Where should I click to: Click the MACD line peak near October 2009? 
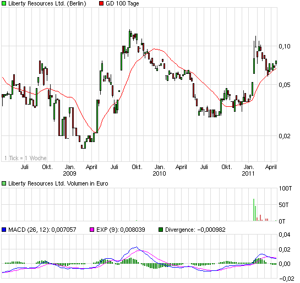point(136,247)
